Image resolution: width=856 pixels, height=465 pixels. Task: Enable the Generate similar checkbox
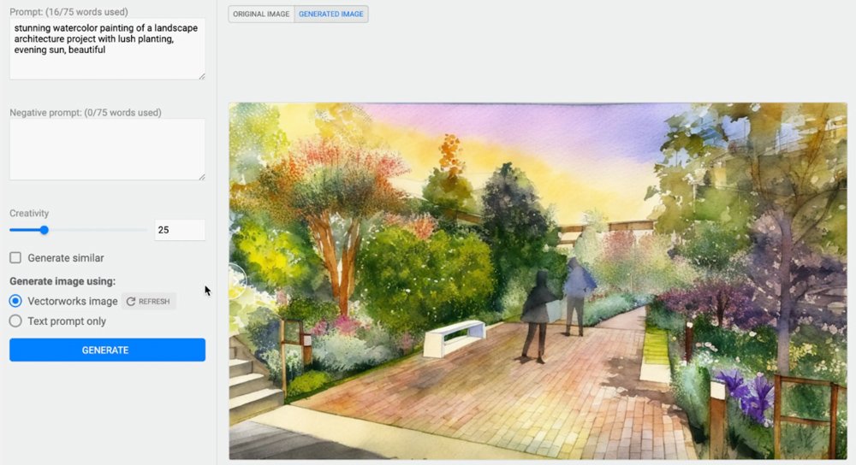click(x=15, y=258)
